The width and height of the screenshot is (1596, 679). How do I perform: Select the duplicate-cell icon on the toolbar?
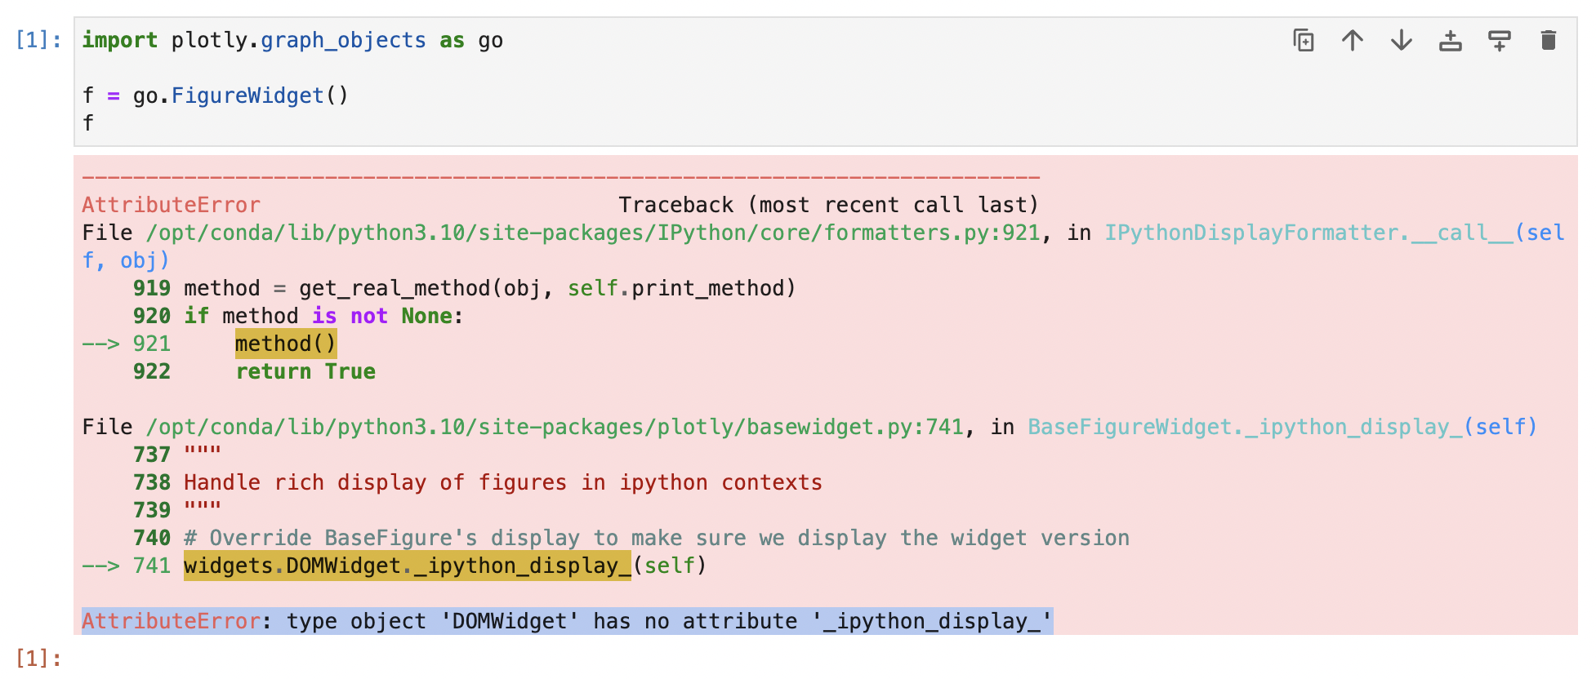[x=1304, y=40]
